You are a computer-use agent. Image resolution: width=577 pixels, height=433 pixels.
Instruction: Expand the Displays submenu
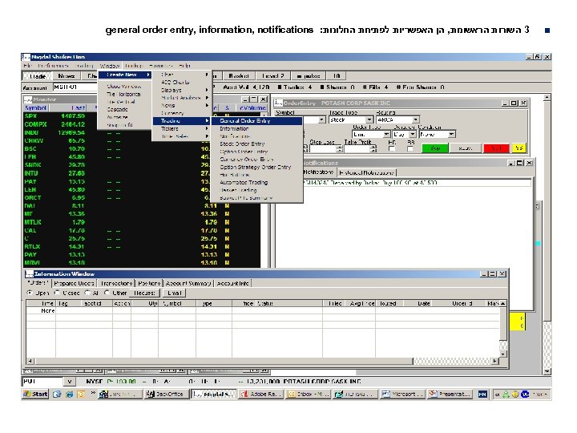pyautogui.click(x=182, y=90)
